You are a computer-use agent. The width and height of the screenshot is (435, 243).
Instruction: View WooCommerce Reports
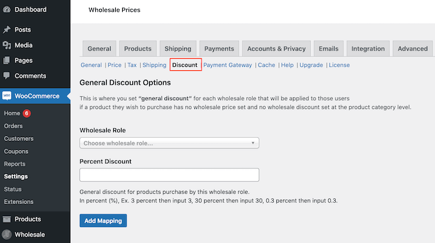[x=15, y=164]
